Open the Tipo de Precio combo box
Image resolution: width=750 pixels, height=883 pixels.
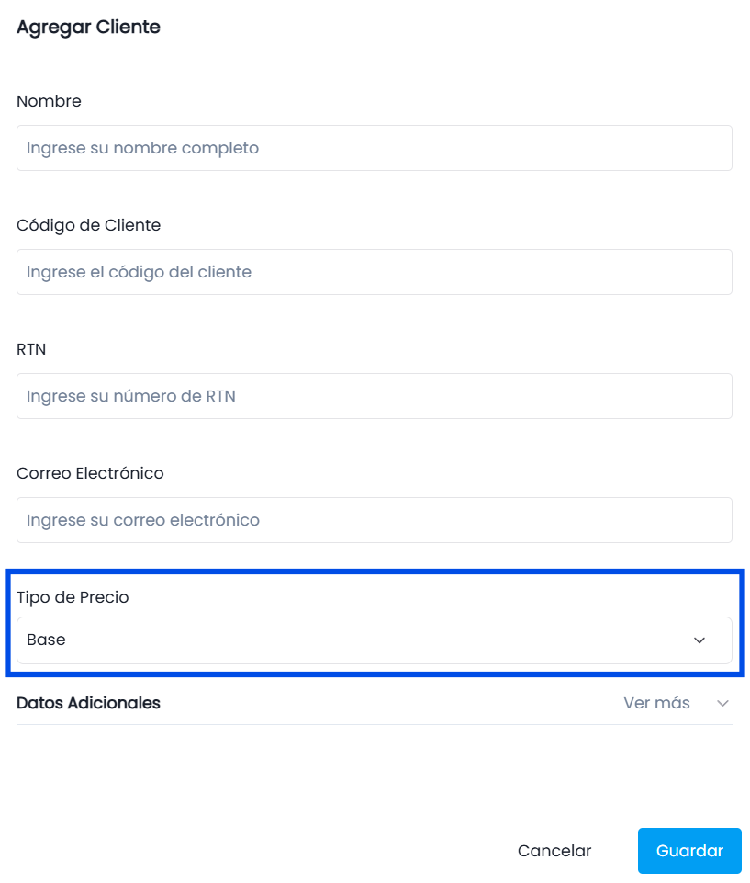coord(375,640)
